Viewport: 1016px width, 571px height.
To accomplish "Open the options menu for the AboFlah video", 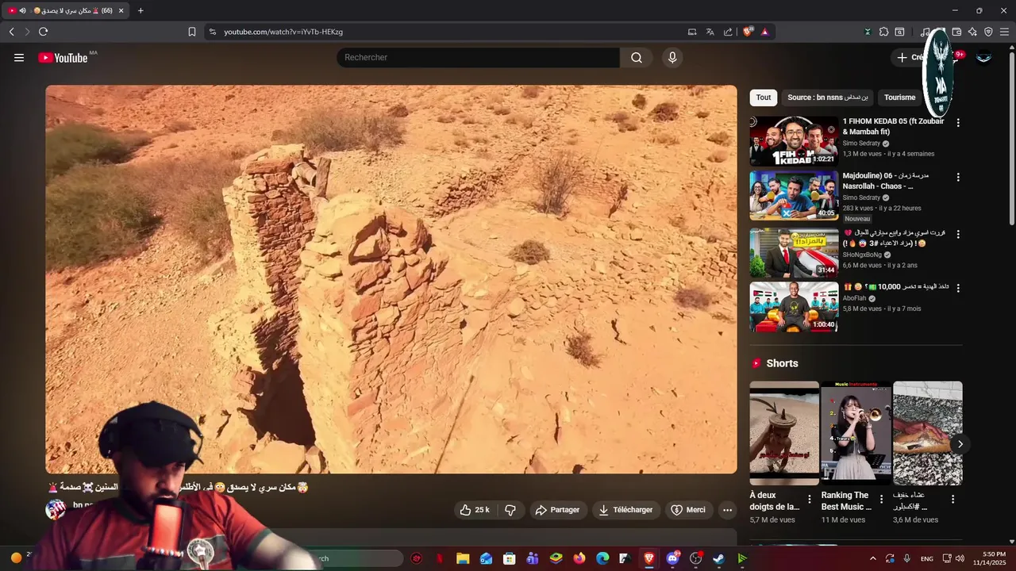I will (x=958, y=288).
